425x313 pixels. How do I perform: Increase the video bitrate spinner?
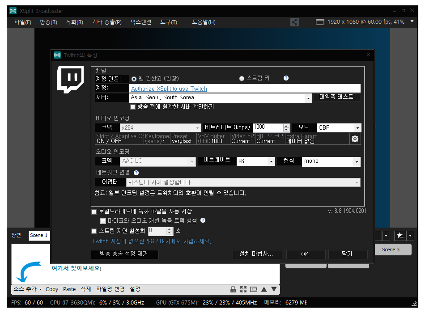[286, 126]
